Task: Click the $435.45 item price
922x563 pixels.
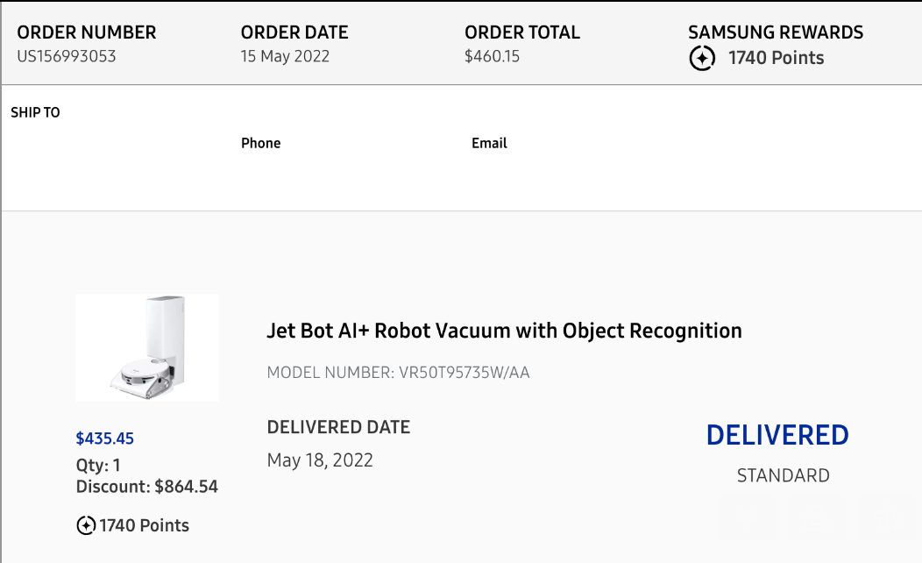Action: [105, 438]
